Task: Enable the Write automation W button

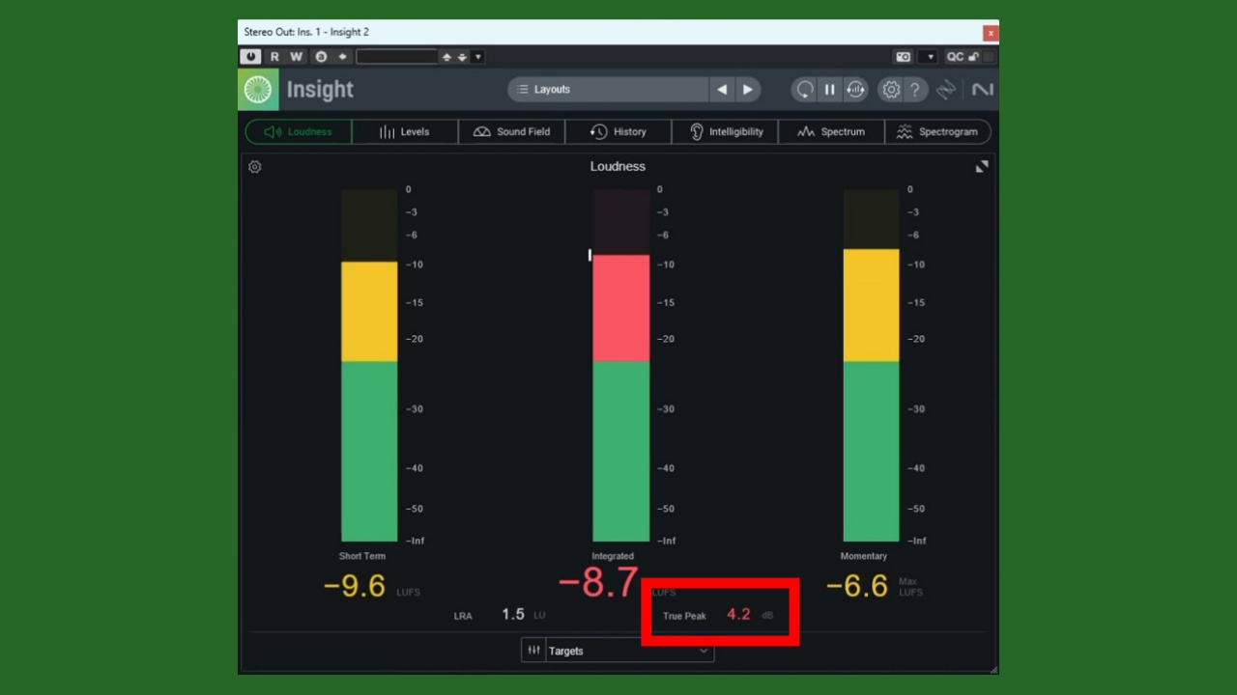Action: (x=297, y=57)
